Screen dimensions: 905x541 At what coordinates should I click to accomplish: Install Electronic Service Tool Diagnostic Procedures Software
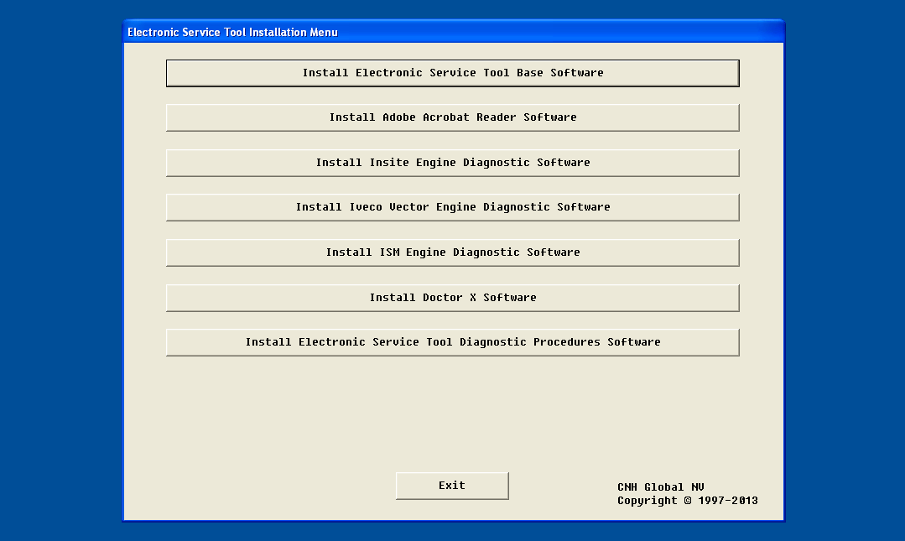[x=453, y=342]
